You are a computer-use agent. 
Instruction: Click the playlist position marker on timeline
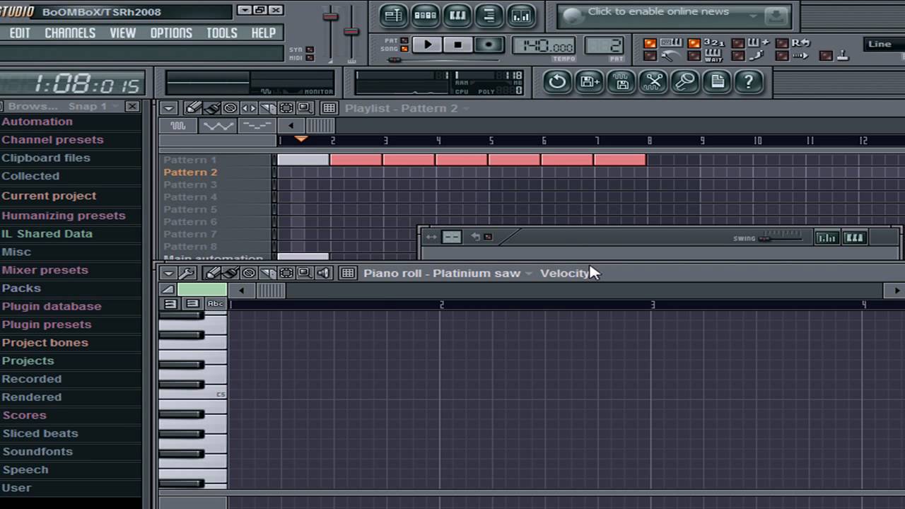(300, 139)
